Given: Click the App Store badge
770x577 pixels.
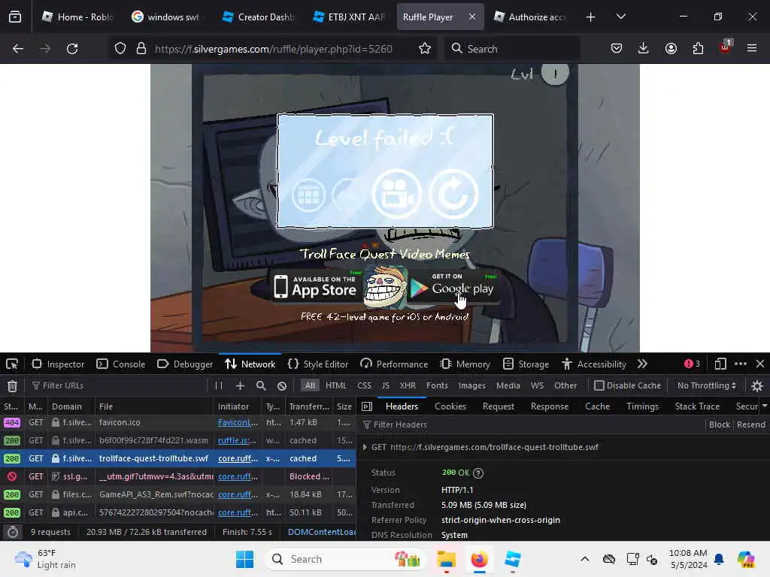Looking at the screenshot, I should tap(315, 287).
